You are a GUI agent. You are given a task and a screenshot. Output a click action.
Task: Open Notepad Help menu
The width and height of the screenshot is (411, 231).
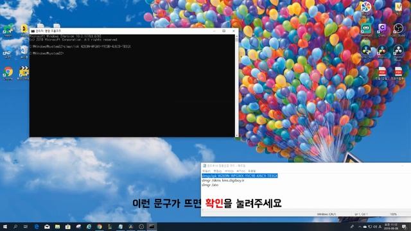click(252, 171)
